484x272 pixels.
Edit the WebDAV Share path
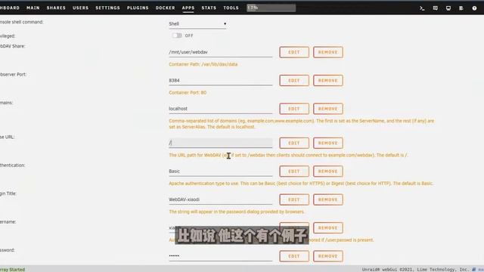tap(294, 52)
